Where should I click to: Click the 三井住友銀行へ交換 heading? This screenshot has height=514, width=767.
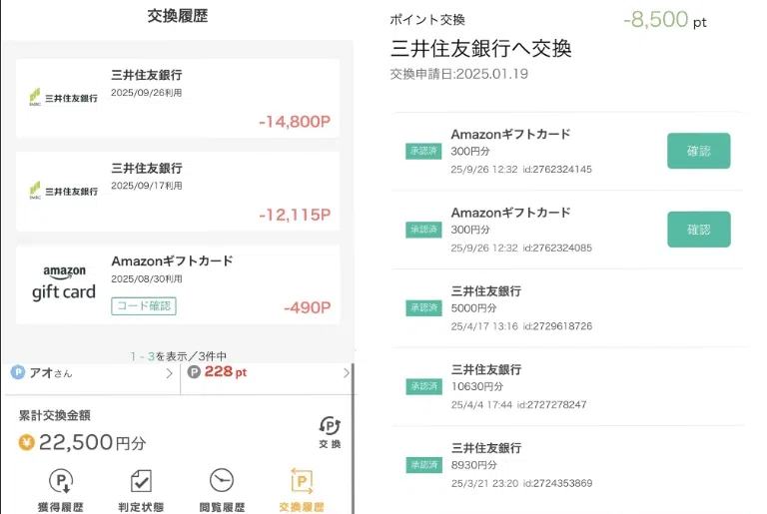pos(480,49)
